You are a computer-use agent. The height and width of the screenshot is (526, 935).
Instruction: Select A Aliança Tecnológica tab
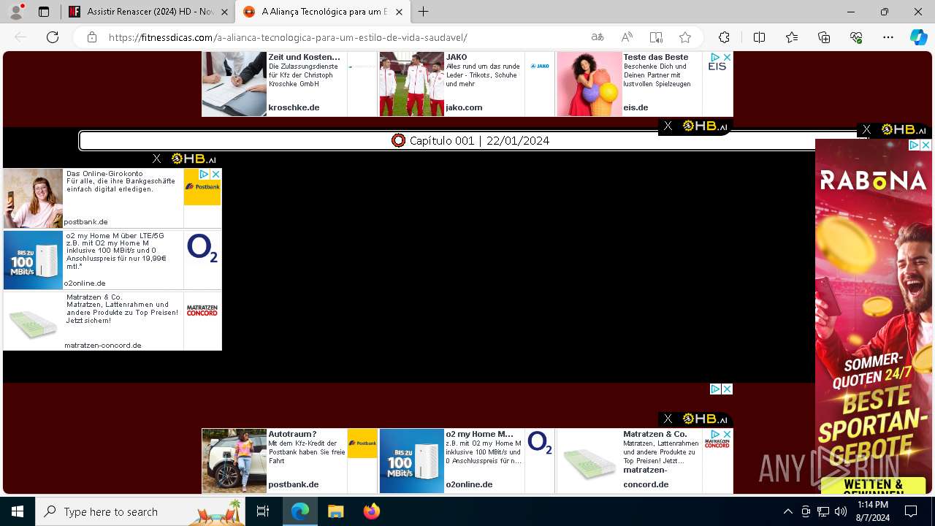pos(321,12)
